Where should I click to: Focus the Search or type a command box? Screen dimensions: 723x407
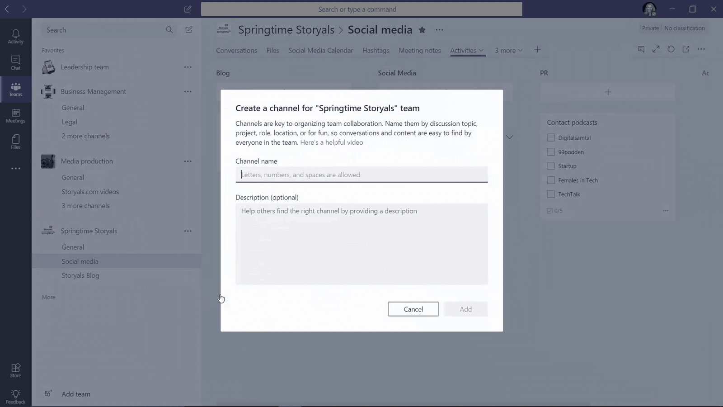[x=361, y=9]
